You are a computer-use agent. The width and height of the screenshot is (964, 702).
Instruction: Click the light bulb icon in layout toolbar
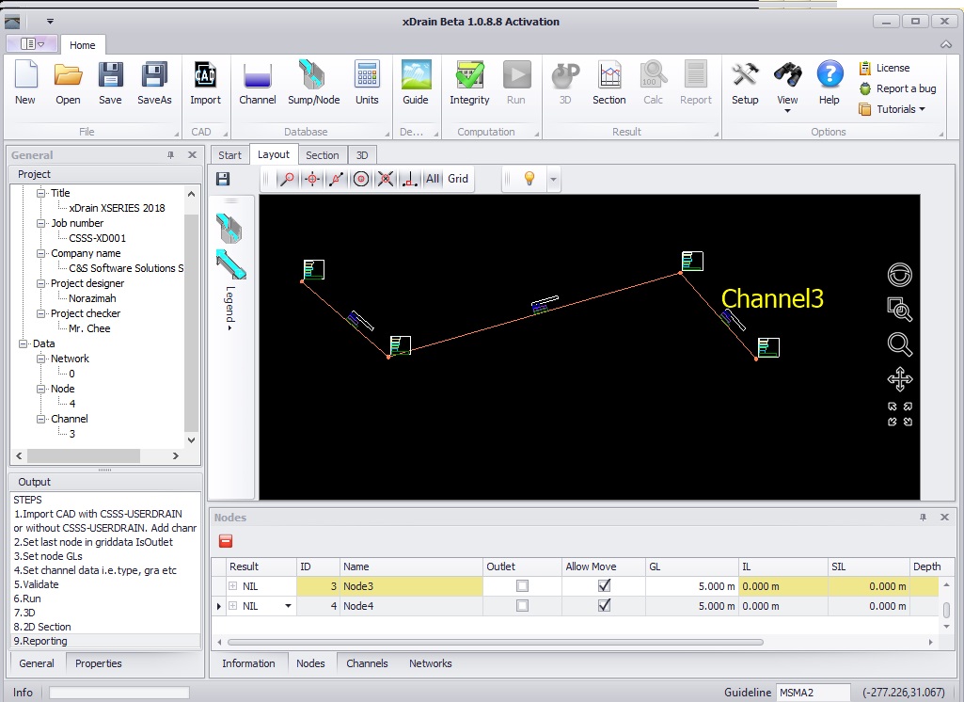coord(529,179)
